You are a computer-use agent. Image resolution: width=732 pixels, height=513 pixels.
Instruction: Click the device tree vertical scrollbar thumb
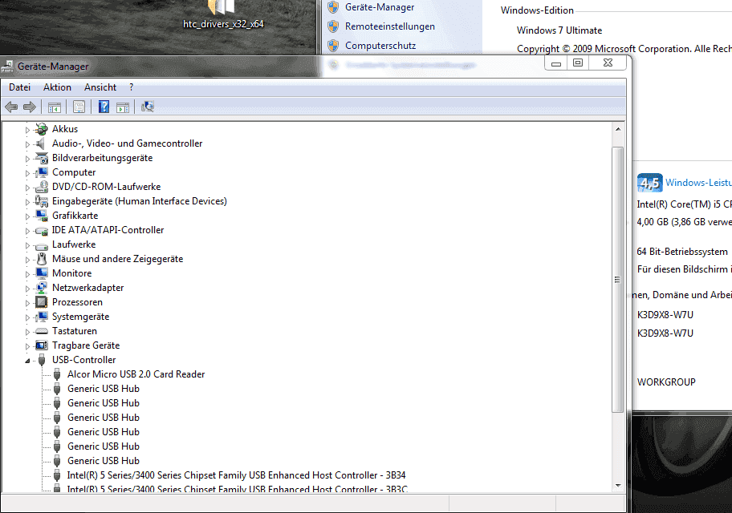[x=618, y=280]
